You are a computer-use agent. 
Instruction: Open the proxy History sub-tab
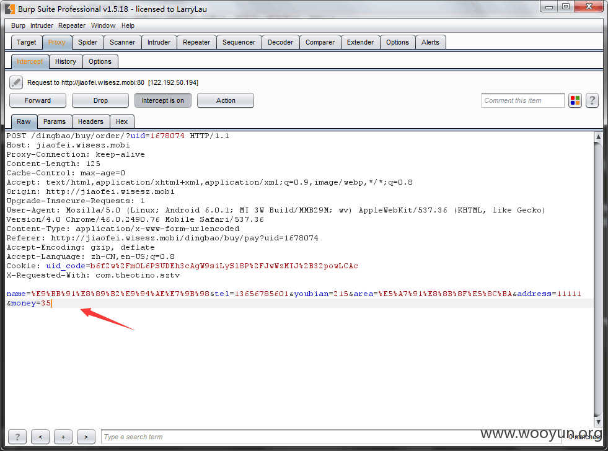click(66, 61)
